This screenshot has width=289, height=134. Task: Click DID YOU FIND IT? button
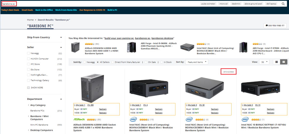tap(275, 26)
